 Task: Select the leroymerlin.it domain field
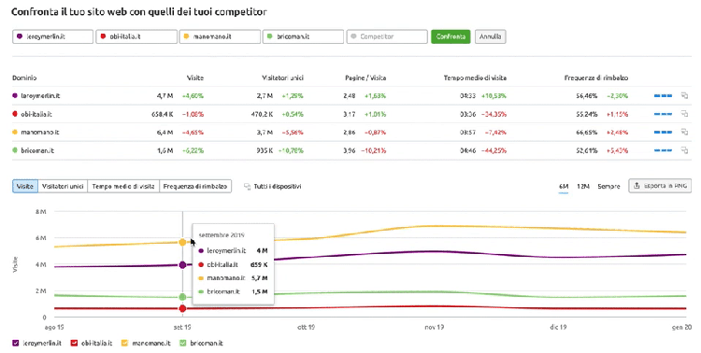[x=52, y=36]
